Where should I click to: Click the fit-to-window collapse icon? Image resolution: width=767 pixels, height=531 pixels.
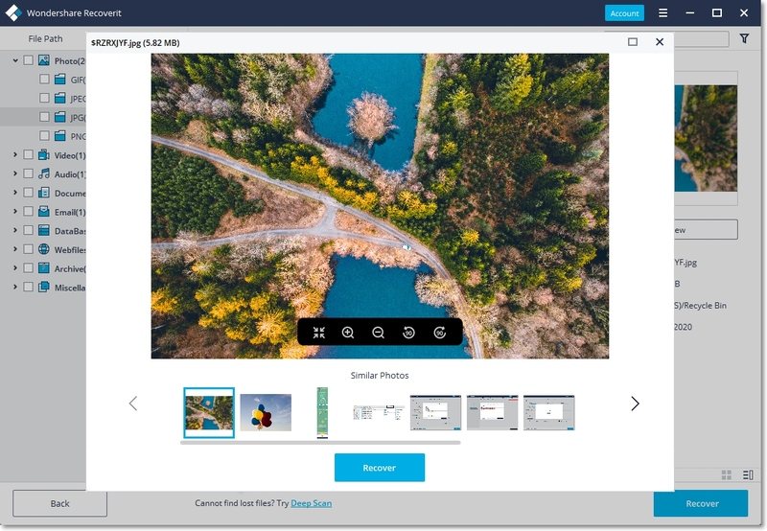(319, 333)
